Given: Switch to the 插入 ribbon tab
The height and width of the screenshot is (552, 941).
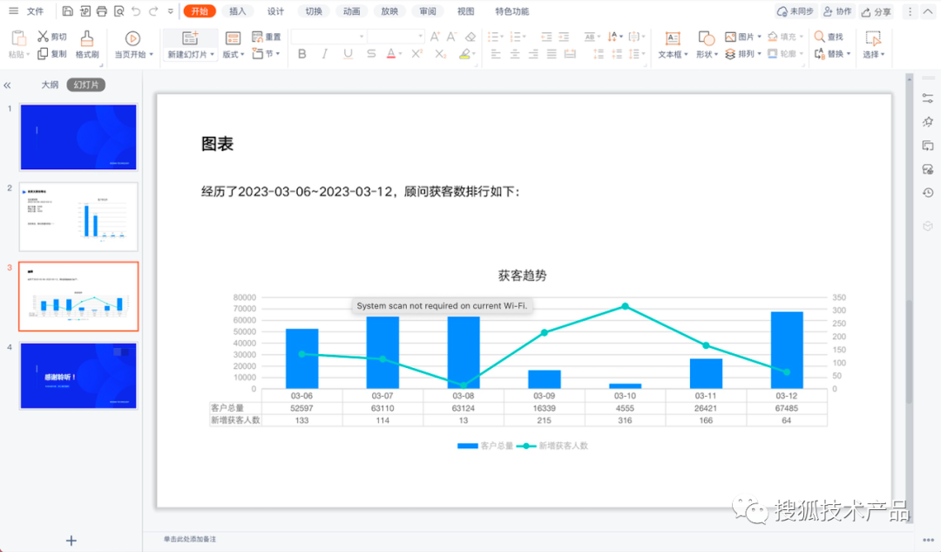Looking at the screenshot, I should tap(238, 11).
